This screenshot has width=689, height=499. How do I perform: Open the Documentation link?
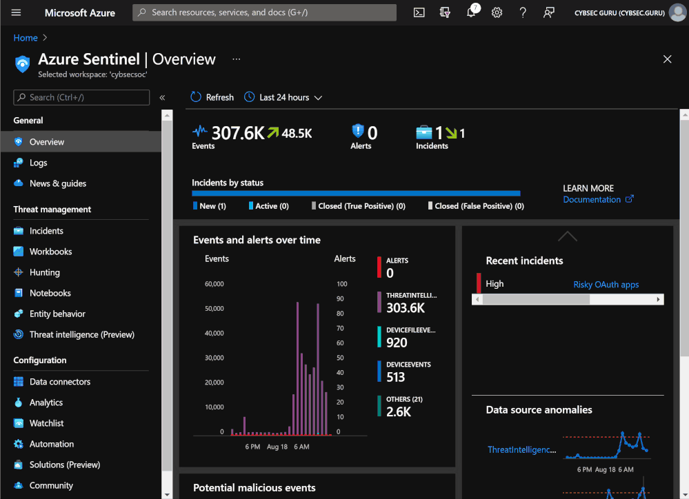pyautogui.click(x=598, y=199)
